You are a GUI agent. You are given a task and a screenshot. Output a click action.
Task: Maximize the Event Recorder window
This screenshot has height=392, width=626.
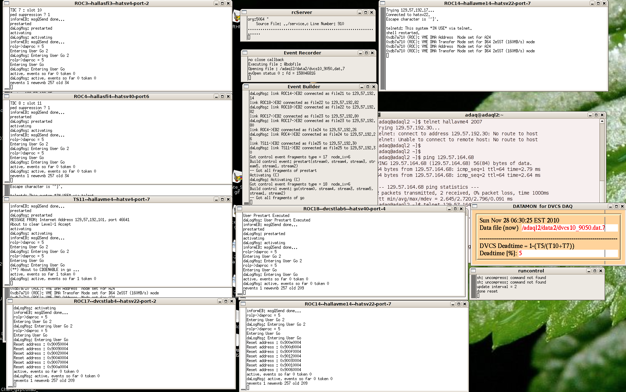point(366,53)
